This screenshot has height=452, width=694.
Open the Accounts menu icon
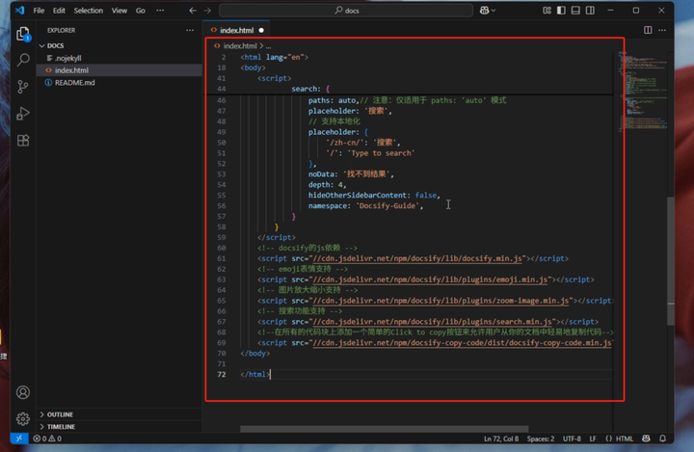tap(23, 392)
